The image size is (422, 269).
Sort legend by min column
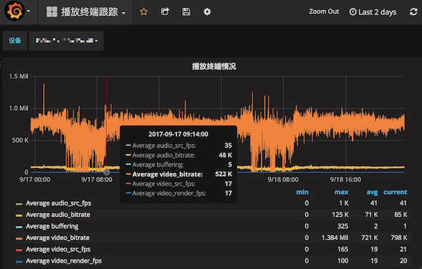point(302,192)
